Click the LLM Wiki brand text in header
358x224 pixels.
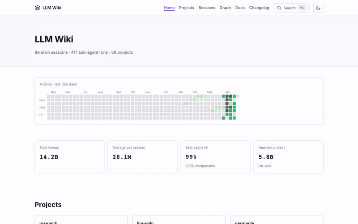pyautogui.click(x=52, y=8)
